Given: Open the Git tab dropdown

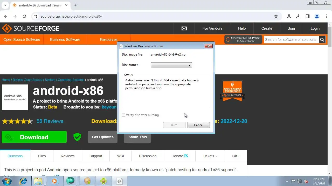Looking at the screenshot, I should coord(236,156).
